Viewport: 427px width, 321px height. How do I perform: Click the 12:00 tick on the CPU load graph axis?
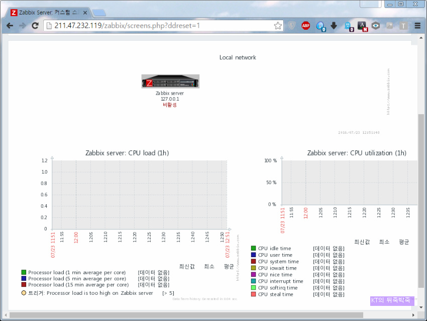[76, 237]
